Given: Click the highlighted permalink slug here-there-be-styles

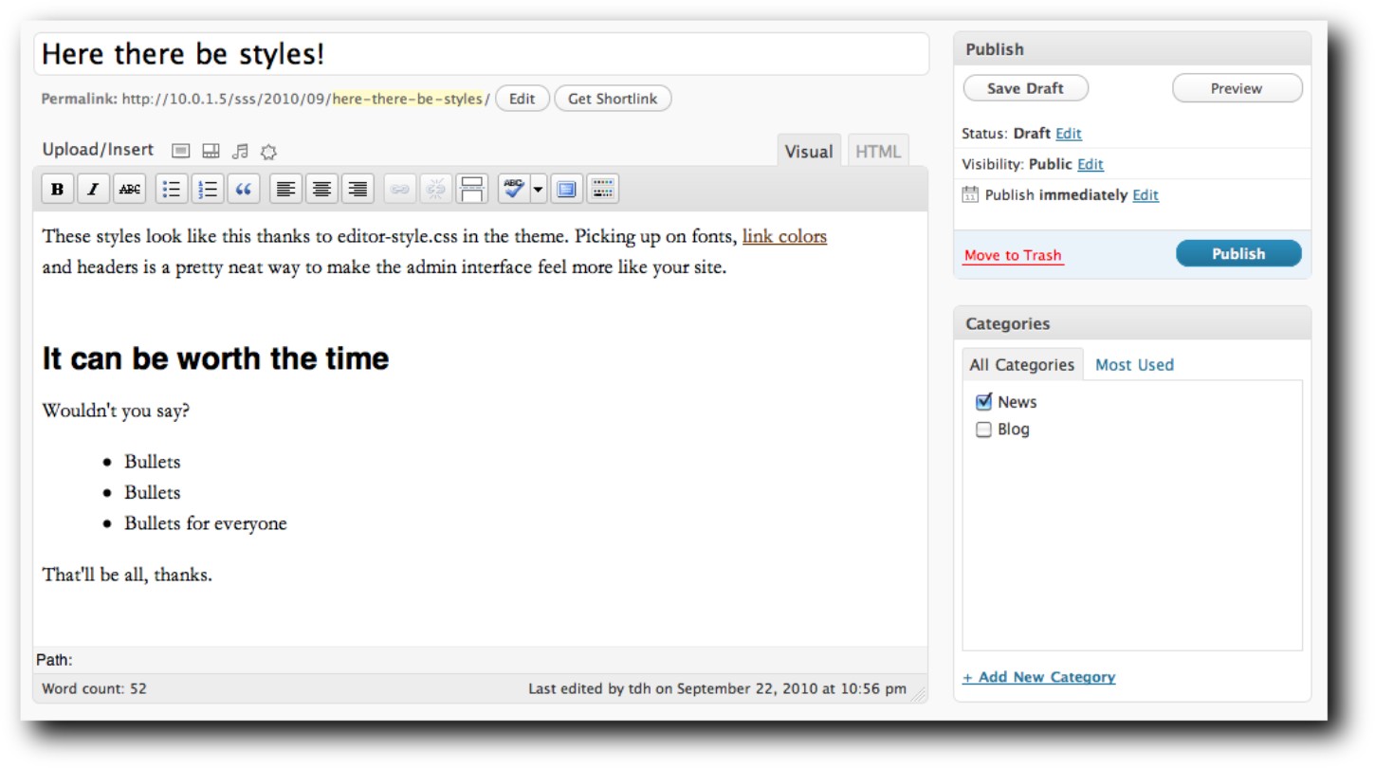Looking at the screenshot, I should 408,99.
